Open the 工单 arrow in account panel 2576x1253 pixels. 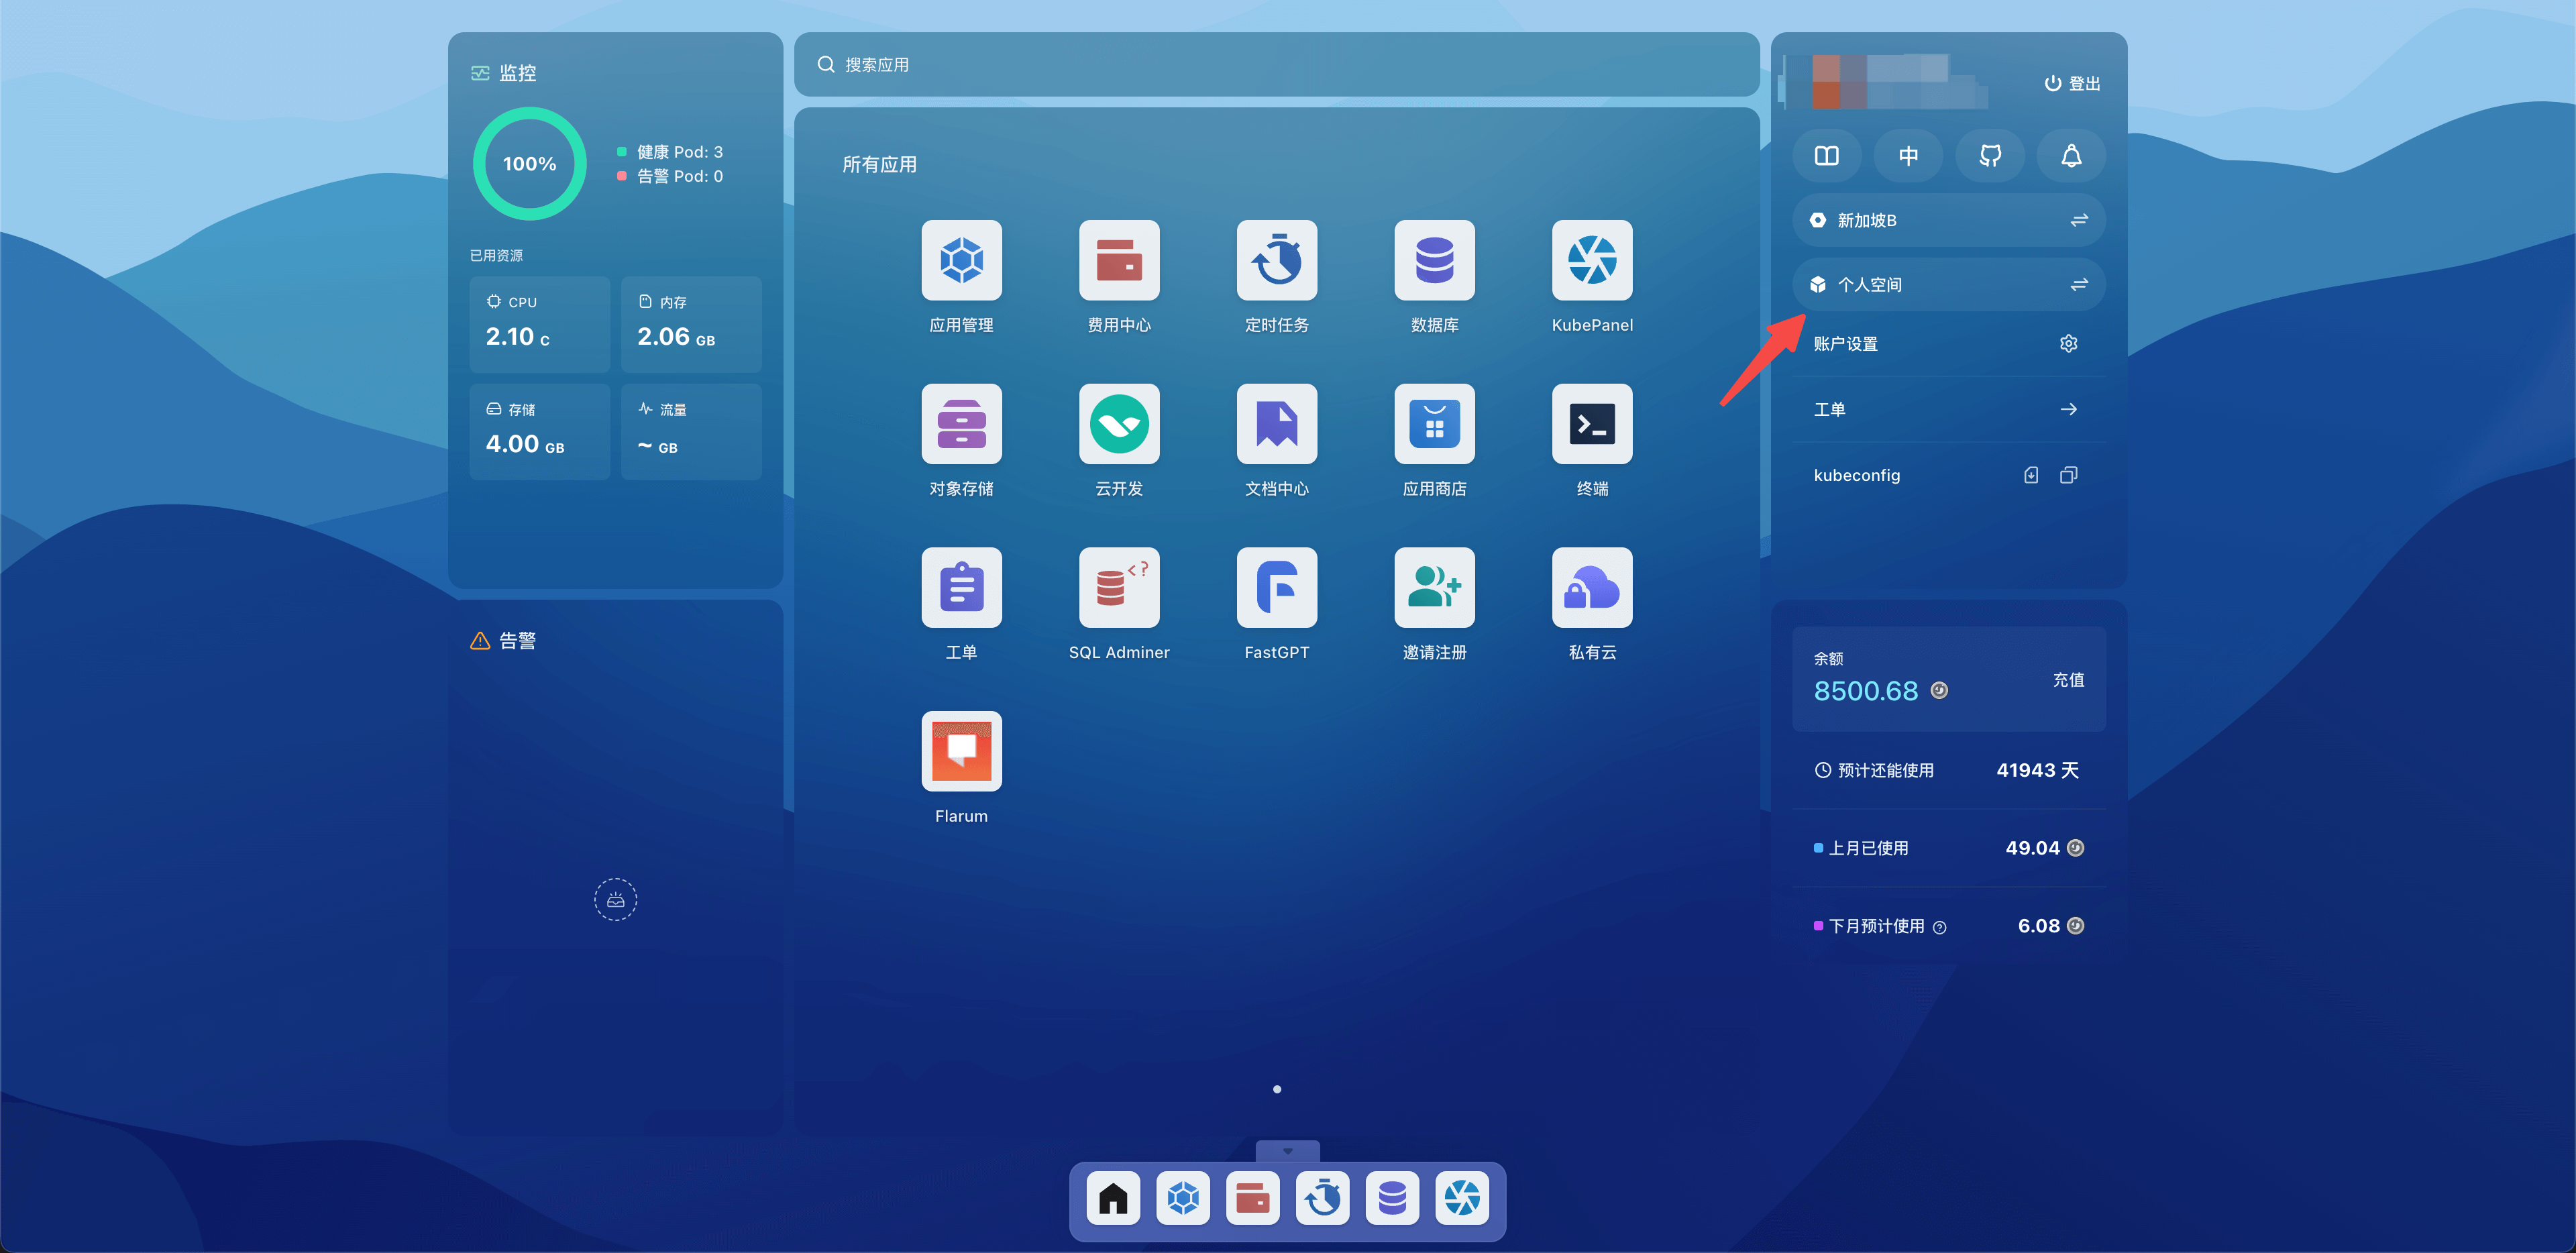(2069, 409)
